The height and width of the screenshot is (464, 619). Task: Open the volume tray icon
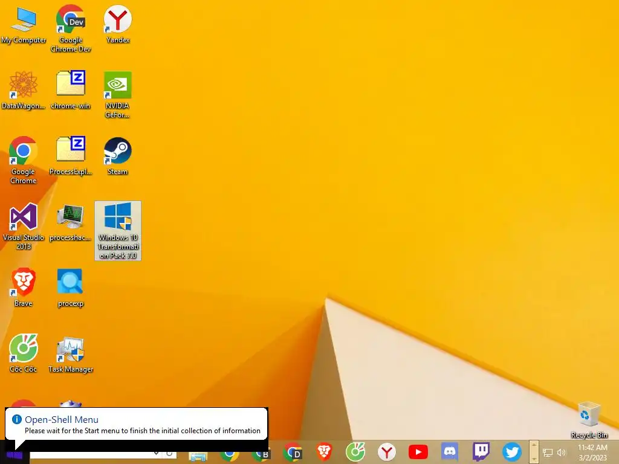[561, 453]
